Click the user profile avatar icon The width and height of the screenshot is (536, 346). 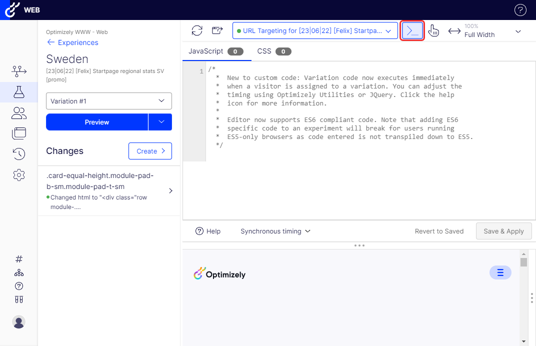[x=19, y=322]
